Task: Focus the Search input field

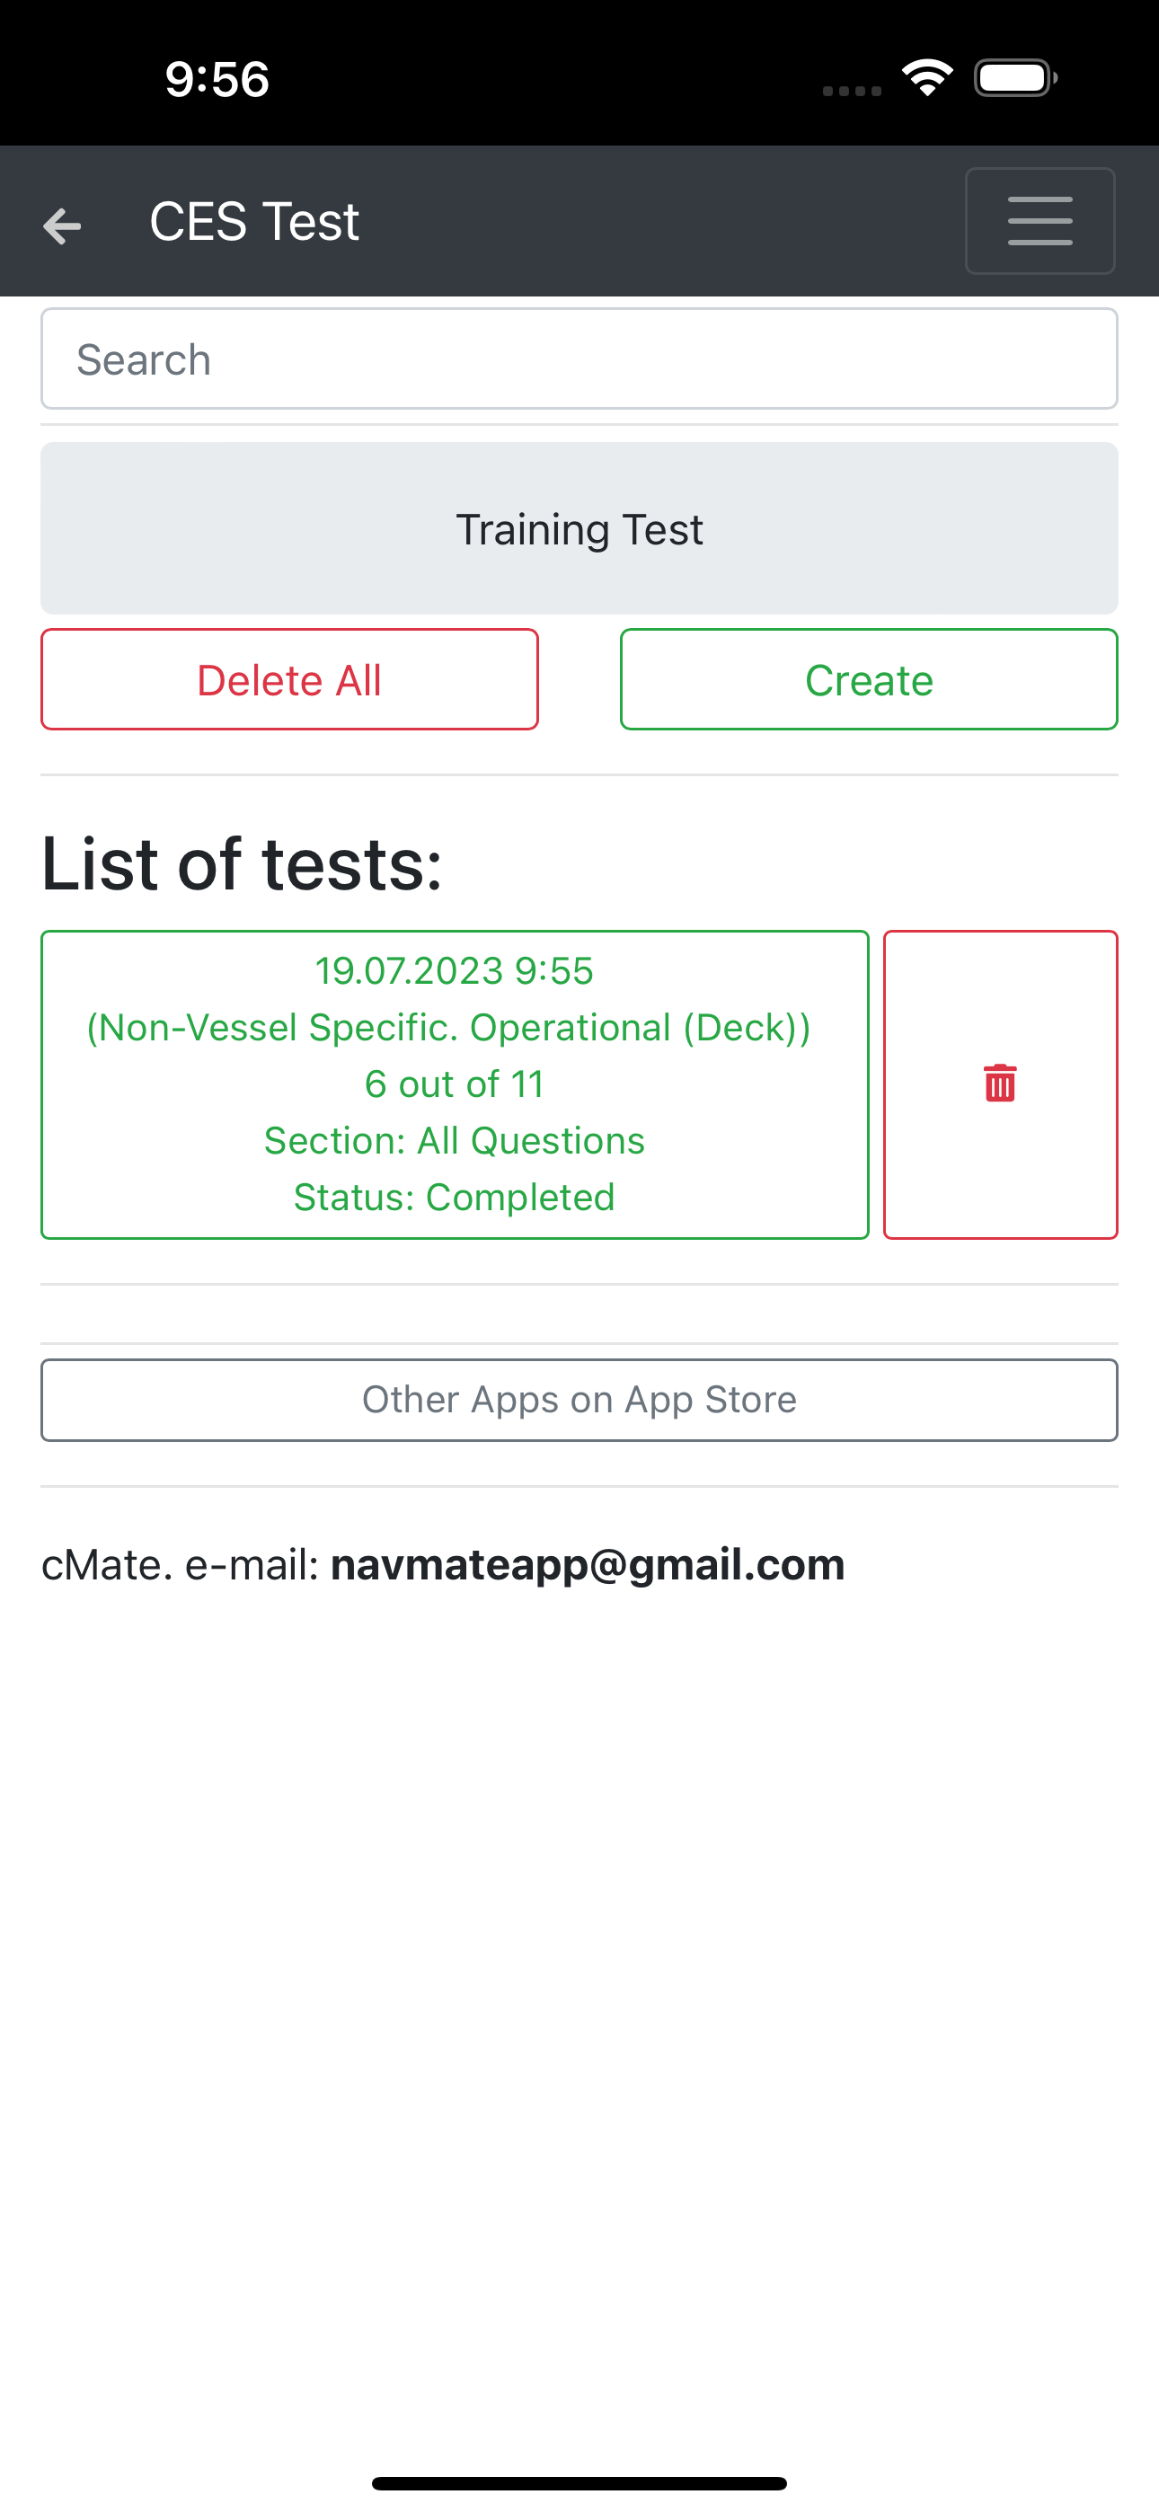Action: point(579,358)
